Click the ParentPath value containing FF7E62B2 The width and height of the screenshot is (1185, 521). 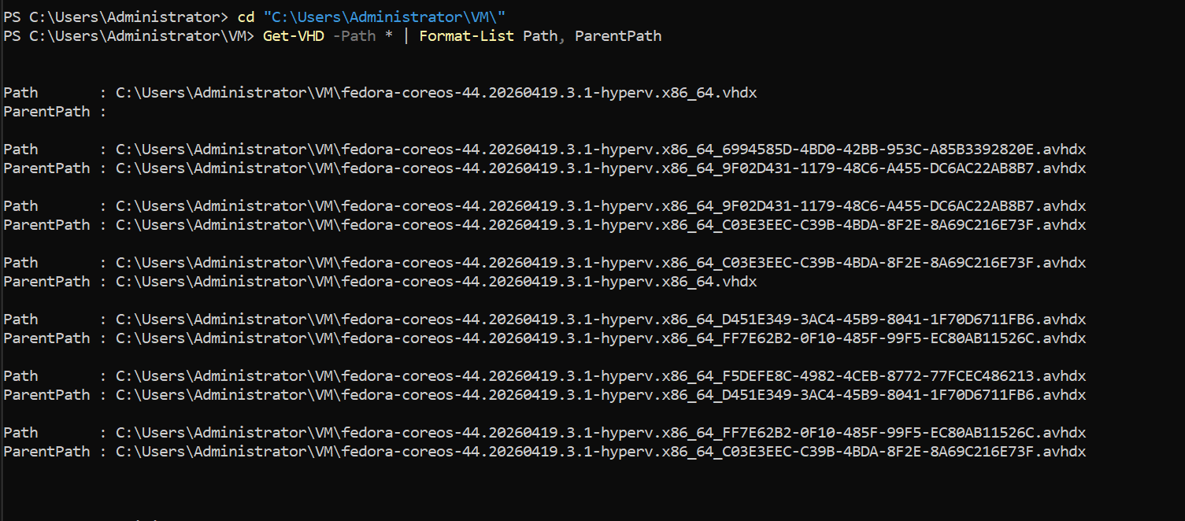[601, 338]
